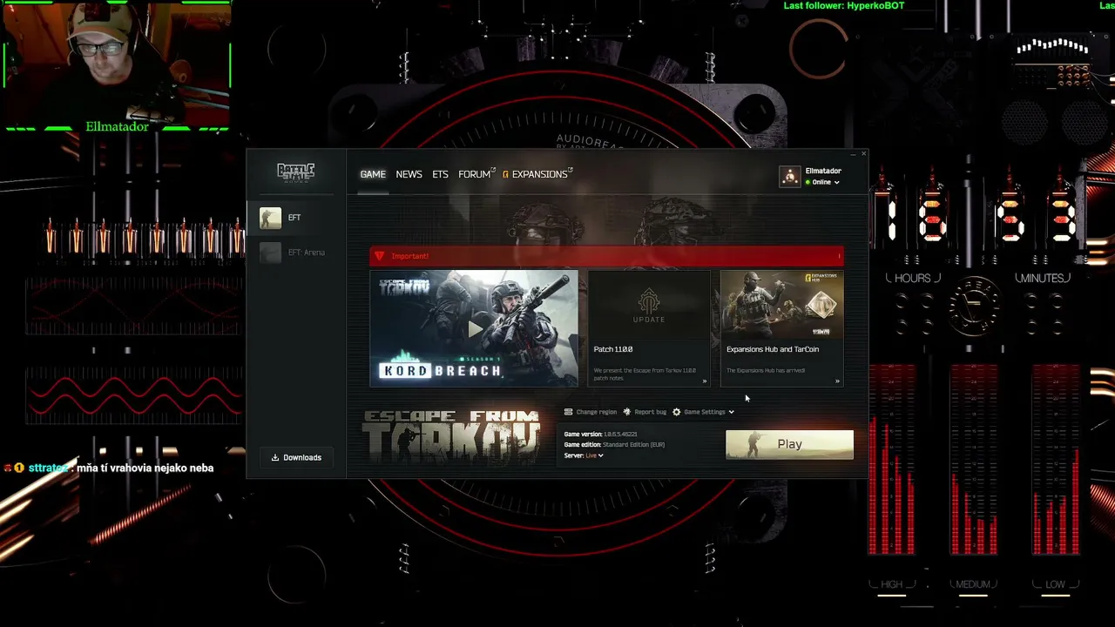Minimize the Battlestate launcher window

click(x=852, y=154)
